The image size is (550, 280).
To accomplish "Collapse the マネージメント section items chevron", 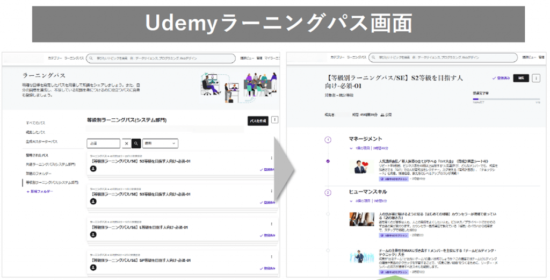I will [351, 148].
